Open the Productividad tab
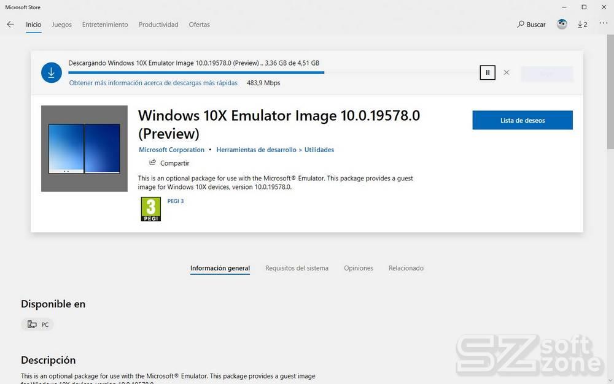Viewport: 614px width, 384px height. point(158,25)
